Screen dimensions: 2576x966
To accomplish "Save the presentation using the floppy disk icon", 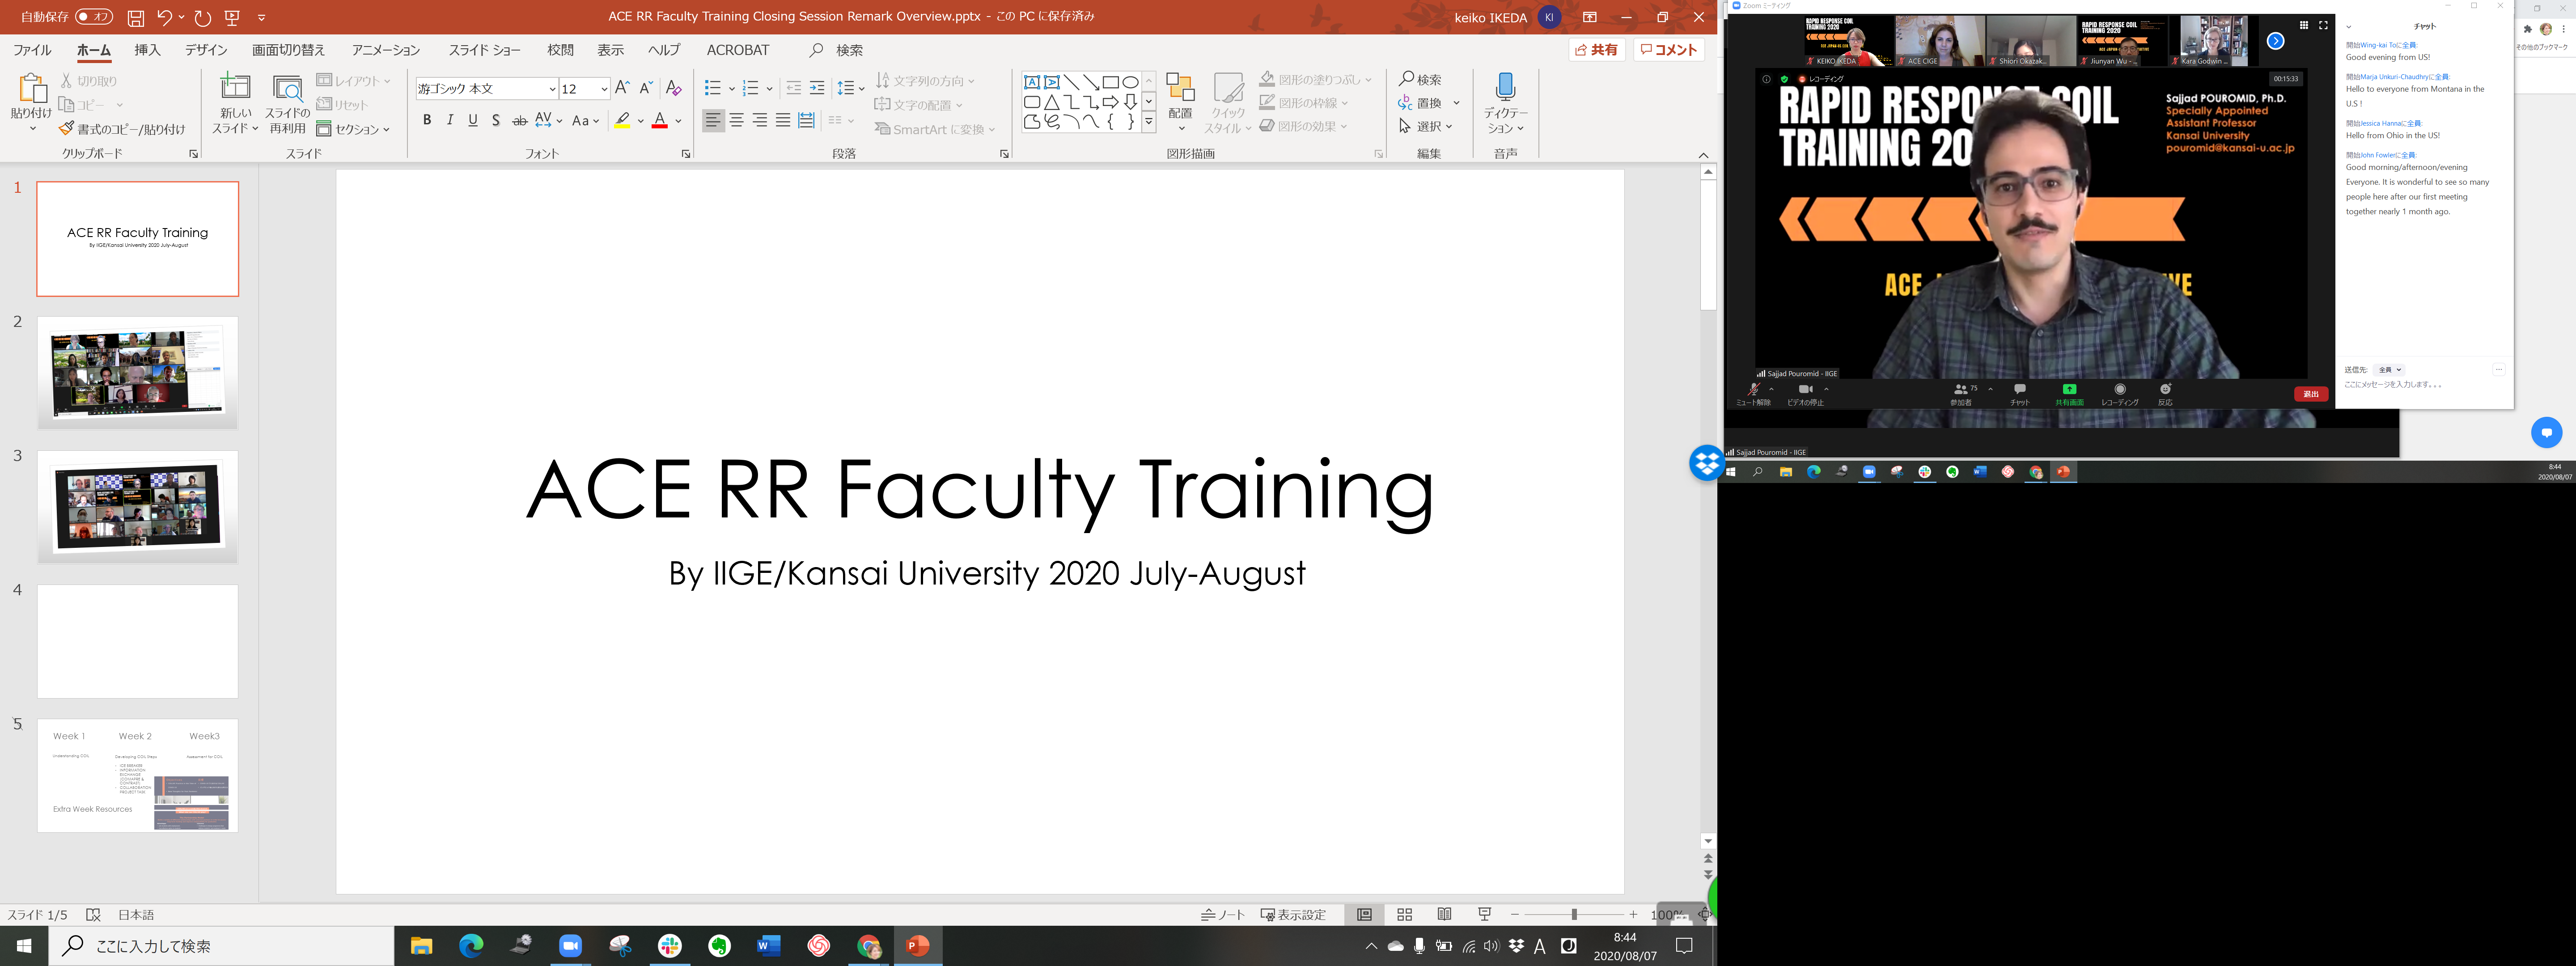I will point(136,17).
